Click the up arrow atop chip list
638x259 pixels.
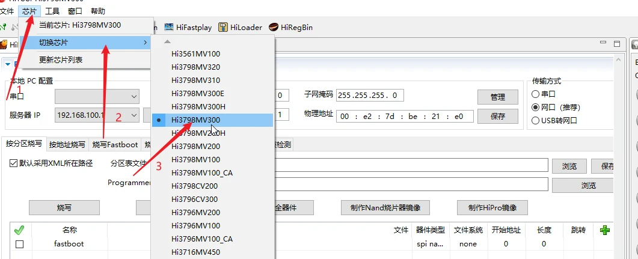pyautogui.click(x=167, y=41)
